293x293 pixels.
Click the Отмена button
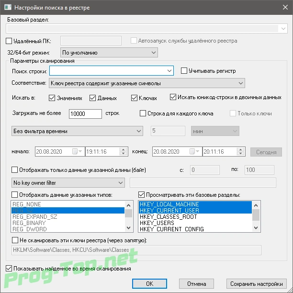pos(197,283)
